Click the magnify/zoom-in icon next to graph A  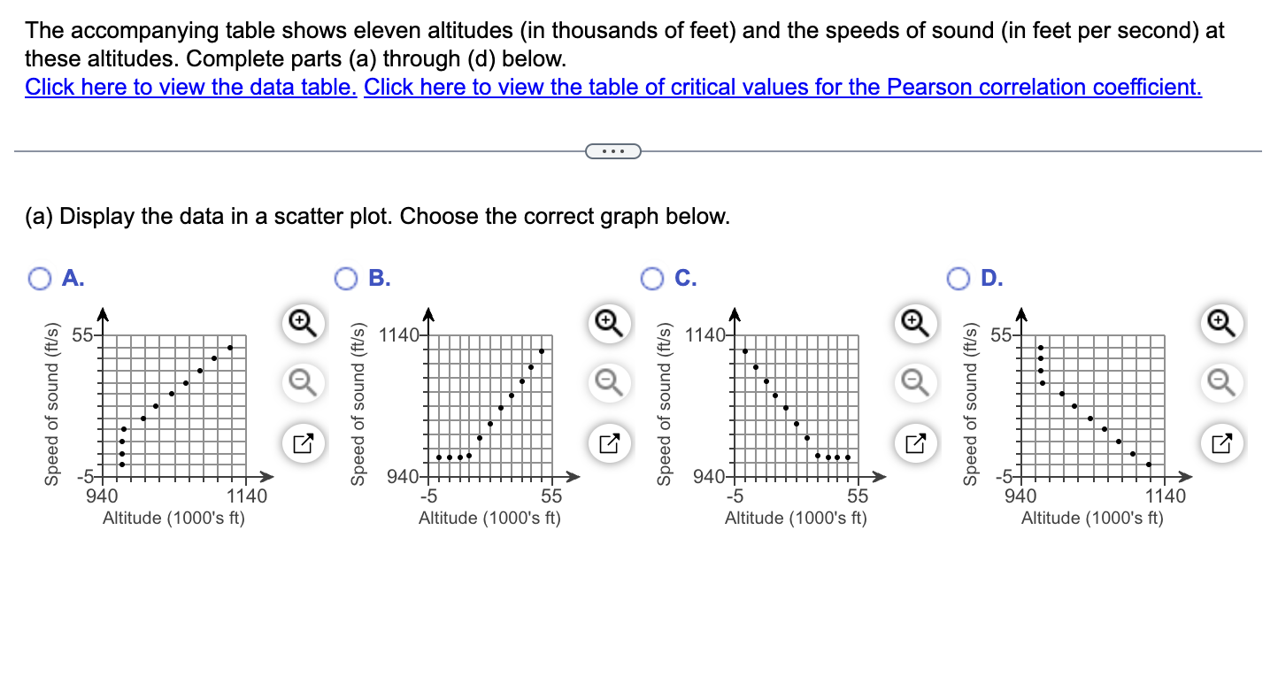coord(303,324)
